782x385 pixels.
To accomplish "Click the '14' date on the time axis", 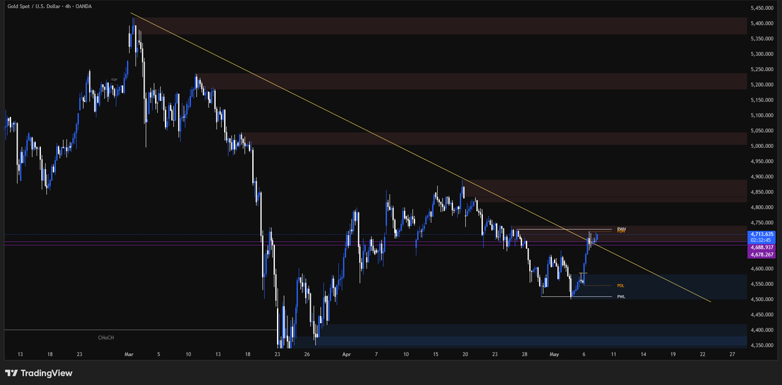I will pyautogui.click(x=643, y=354).
